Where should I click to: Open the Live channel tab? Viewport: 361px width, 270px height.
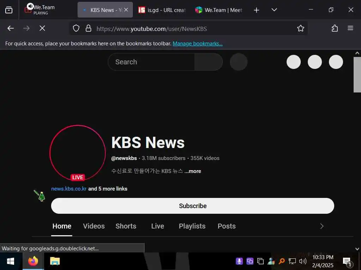click(158, 226)
